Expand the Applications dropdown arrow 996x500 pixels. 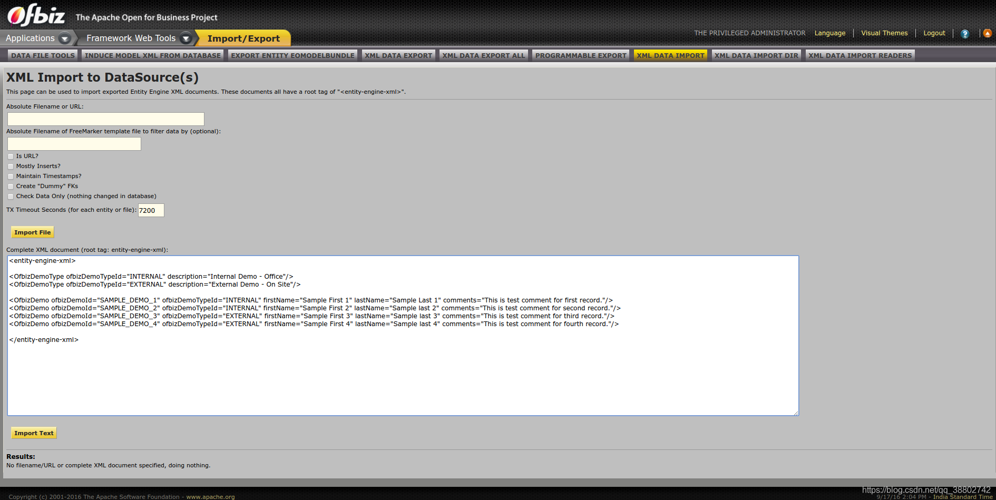pos(65,38)
